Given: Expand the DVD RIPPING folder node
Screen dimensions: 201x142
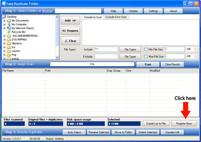Looking at the screenshot, I should 4,39.
